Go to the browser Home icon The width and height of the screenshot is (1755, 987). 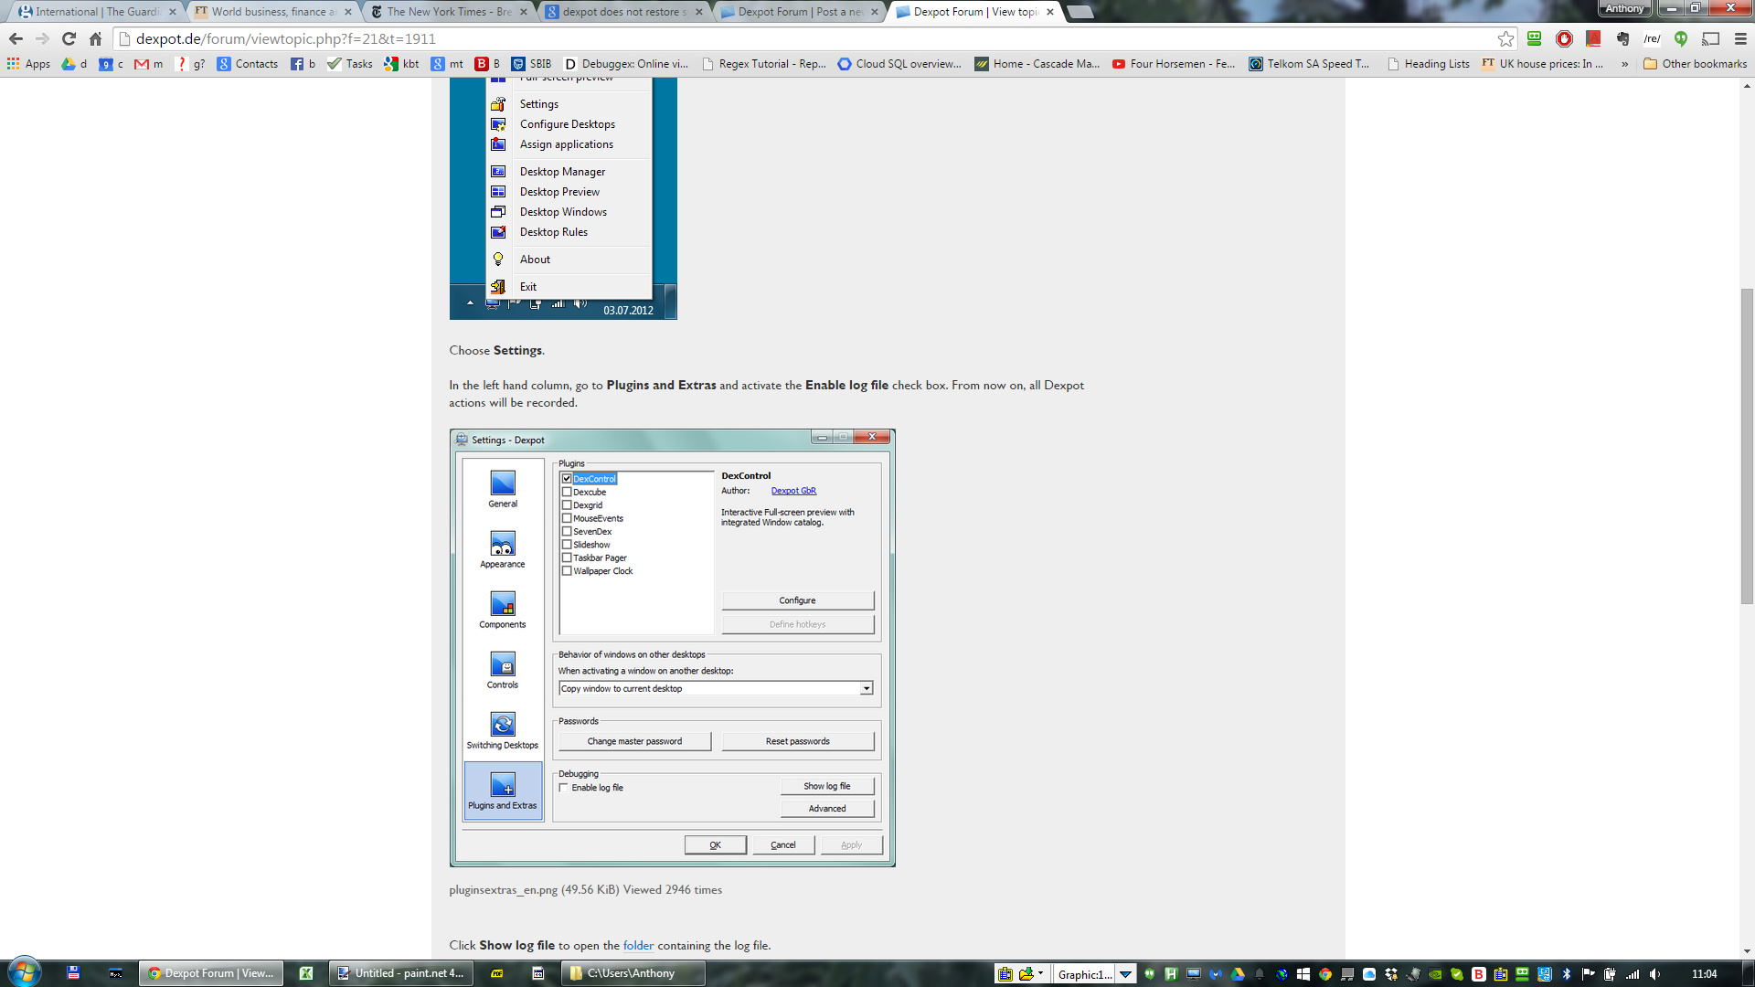point(95,38)
